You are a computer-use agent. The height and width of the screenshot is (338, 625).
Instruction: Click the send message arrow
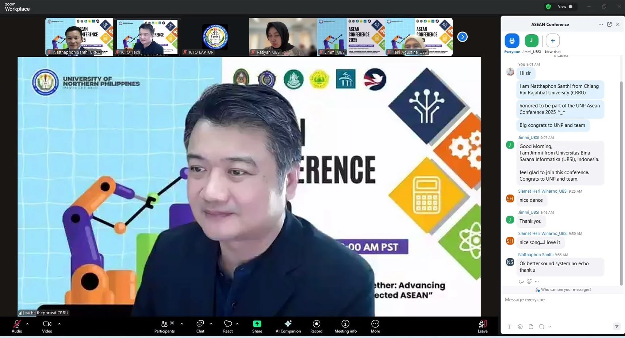pyautogui.click(x=617, y=327)
